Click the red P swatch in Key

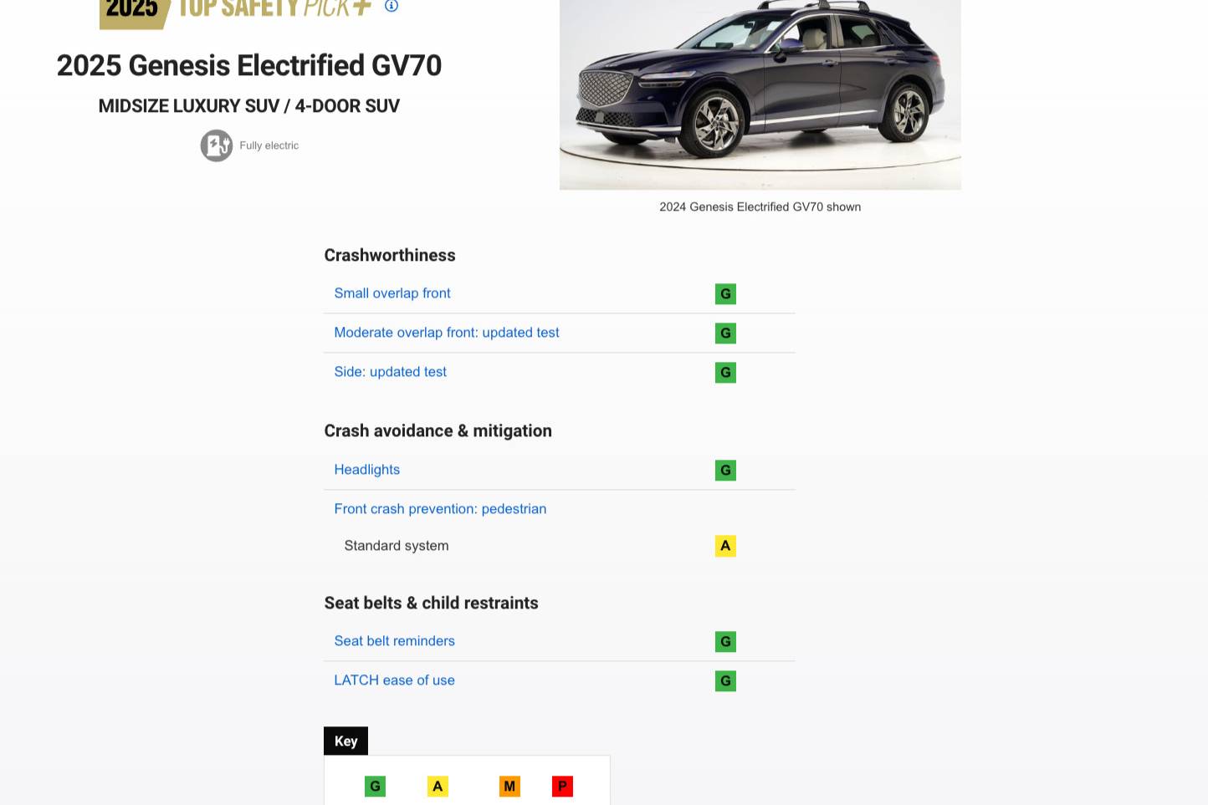click(x=562, y=787)
